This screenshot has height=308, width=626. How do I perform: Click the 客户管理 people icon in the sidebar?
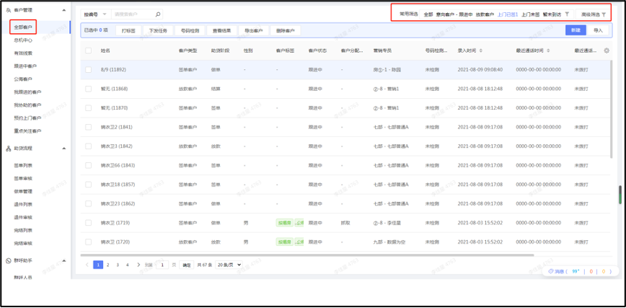[x=9, y=10]
